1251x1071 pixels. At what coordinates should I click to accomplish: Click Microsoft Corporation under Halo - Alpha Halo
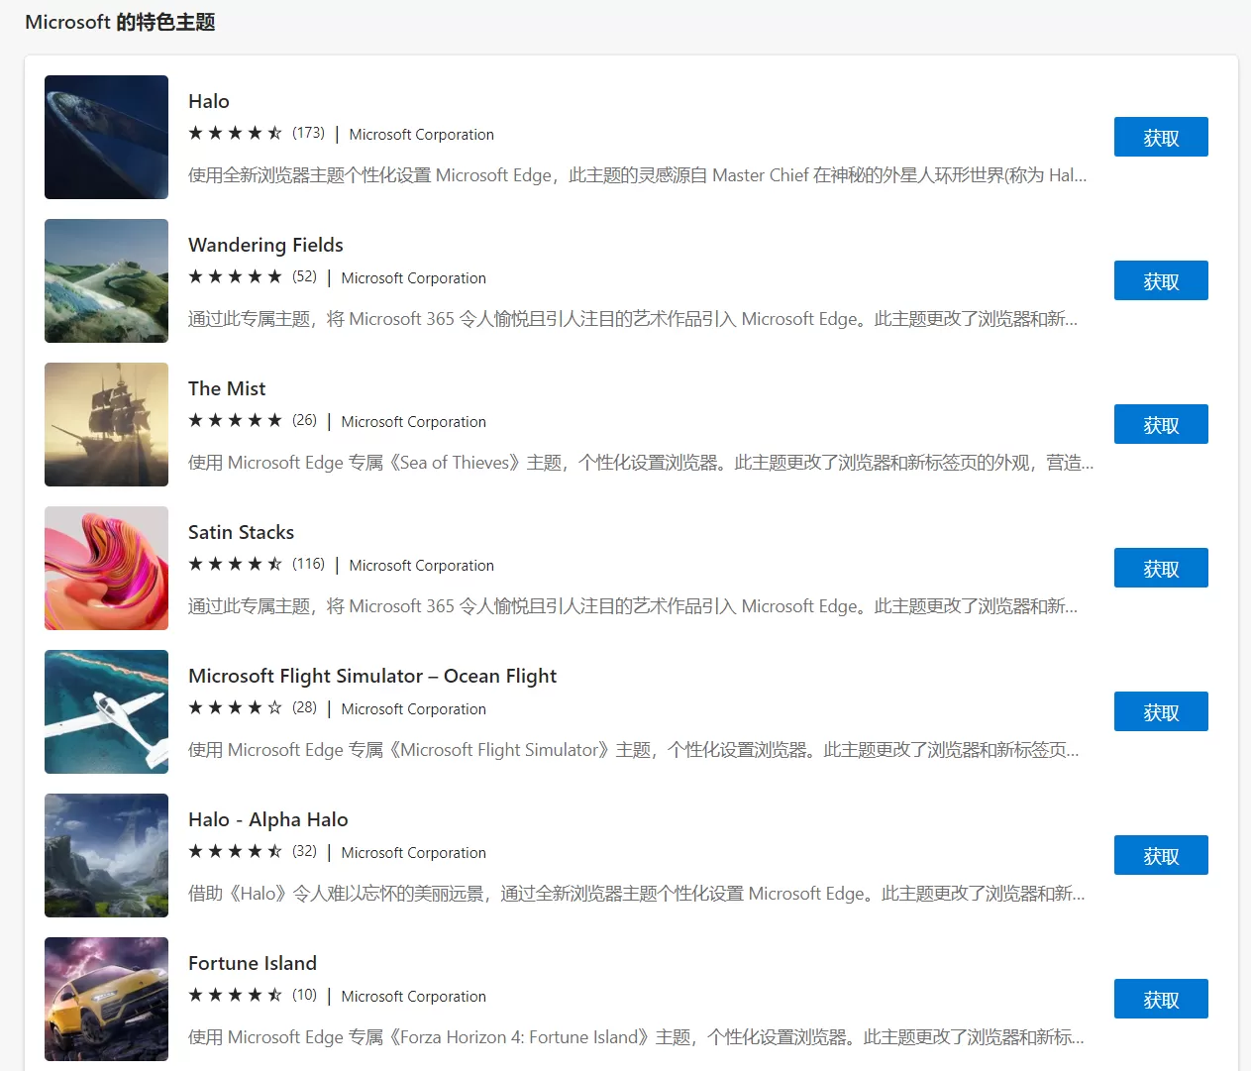coord(413,853)
